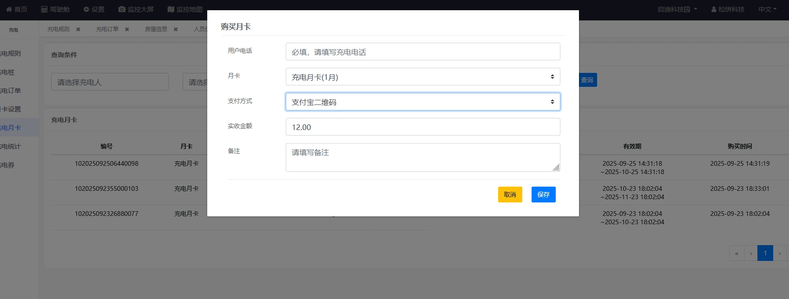This screenshot has width=789, height=299.
Task: Open the 支付方式 dropdown showing 支付宝二维码
Action: (x=422, y=102)
